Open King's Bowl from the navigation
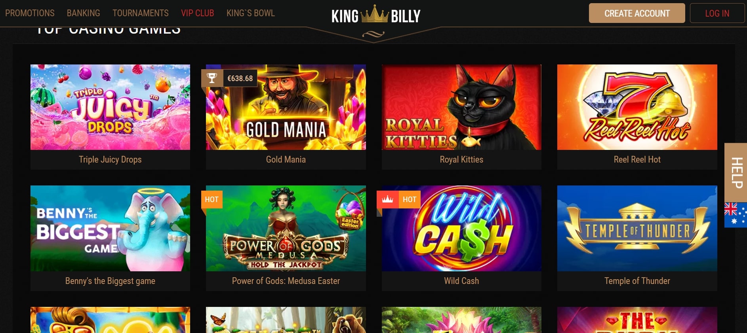The image size is (747, 333). click(251, 13)
